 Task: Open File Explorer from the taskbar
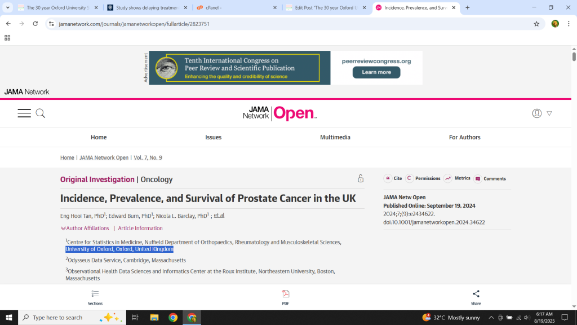pos(154,318)
